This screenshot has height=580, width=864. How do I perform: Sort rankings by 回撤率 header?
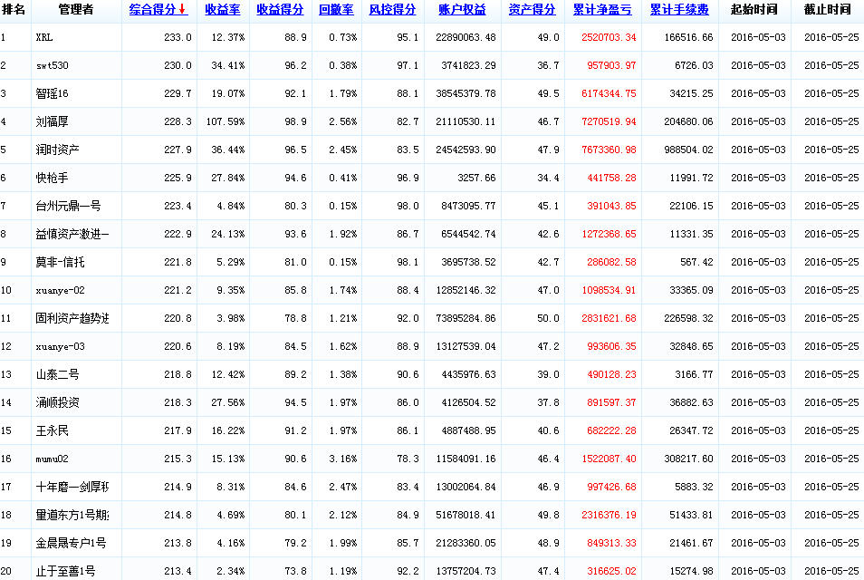(336, 9)
